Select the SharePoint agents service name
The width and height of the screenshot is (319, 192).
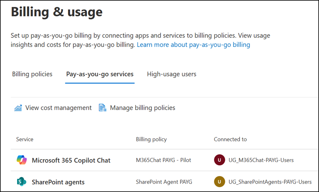click(58, 182)
